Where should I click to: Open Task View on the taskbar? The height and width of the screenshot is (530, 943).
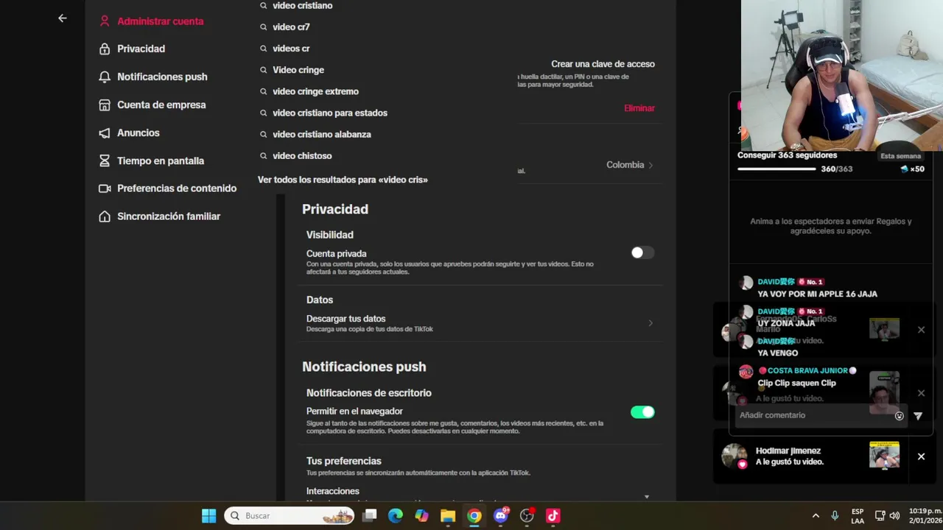click(x=370, y=516)
